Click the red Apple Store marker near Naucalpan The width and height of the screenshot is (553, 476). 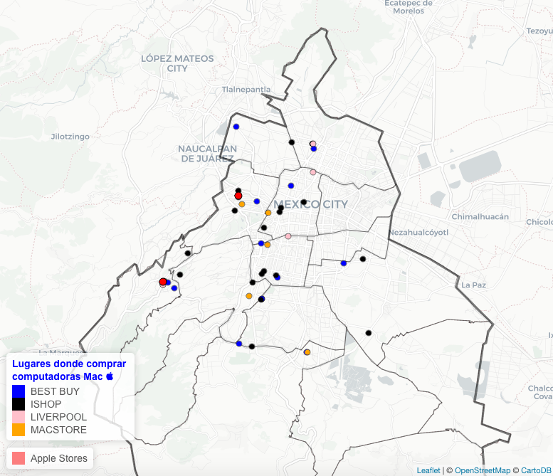[x=238, y=196]
